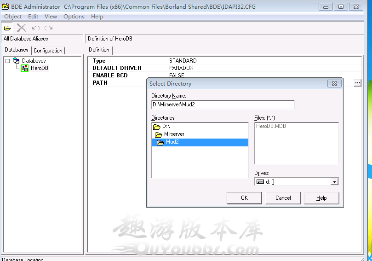Click the STANDARD Type value
372x261 pixels.
[183, 61]
